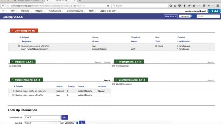Collapse the Current Report: #13 section
This screenshot has width=221, height=124.
point(12,31)
